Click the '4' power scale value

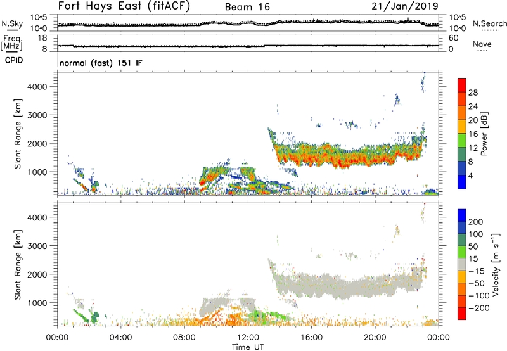coord(470,175)
